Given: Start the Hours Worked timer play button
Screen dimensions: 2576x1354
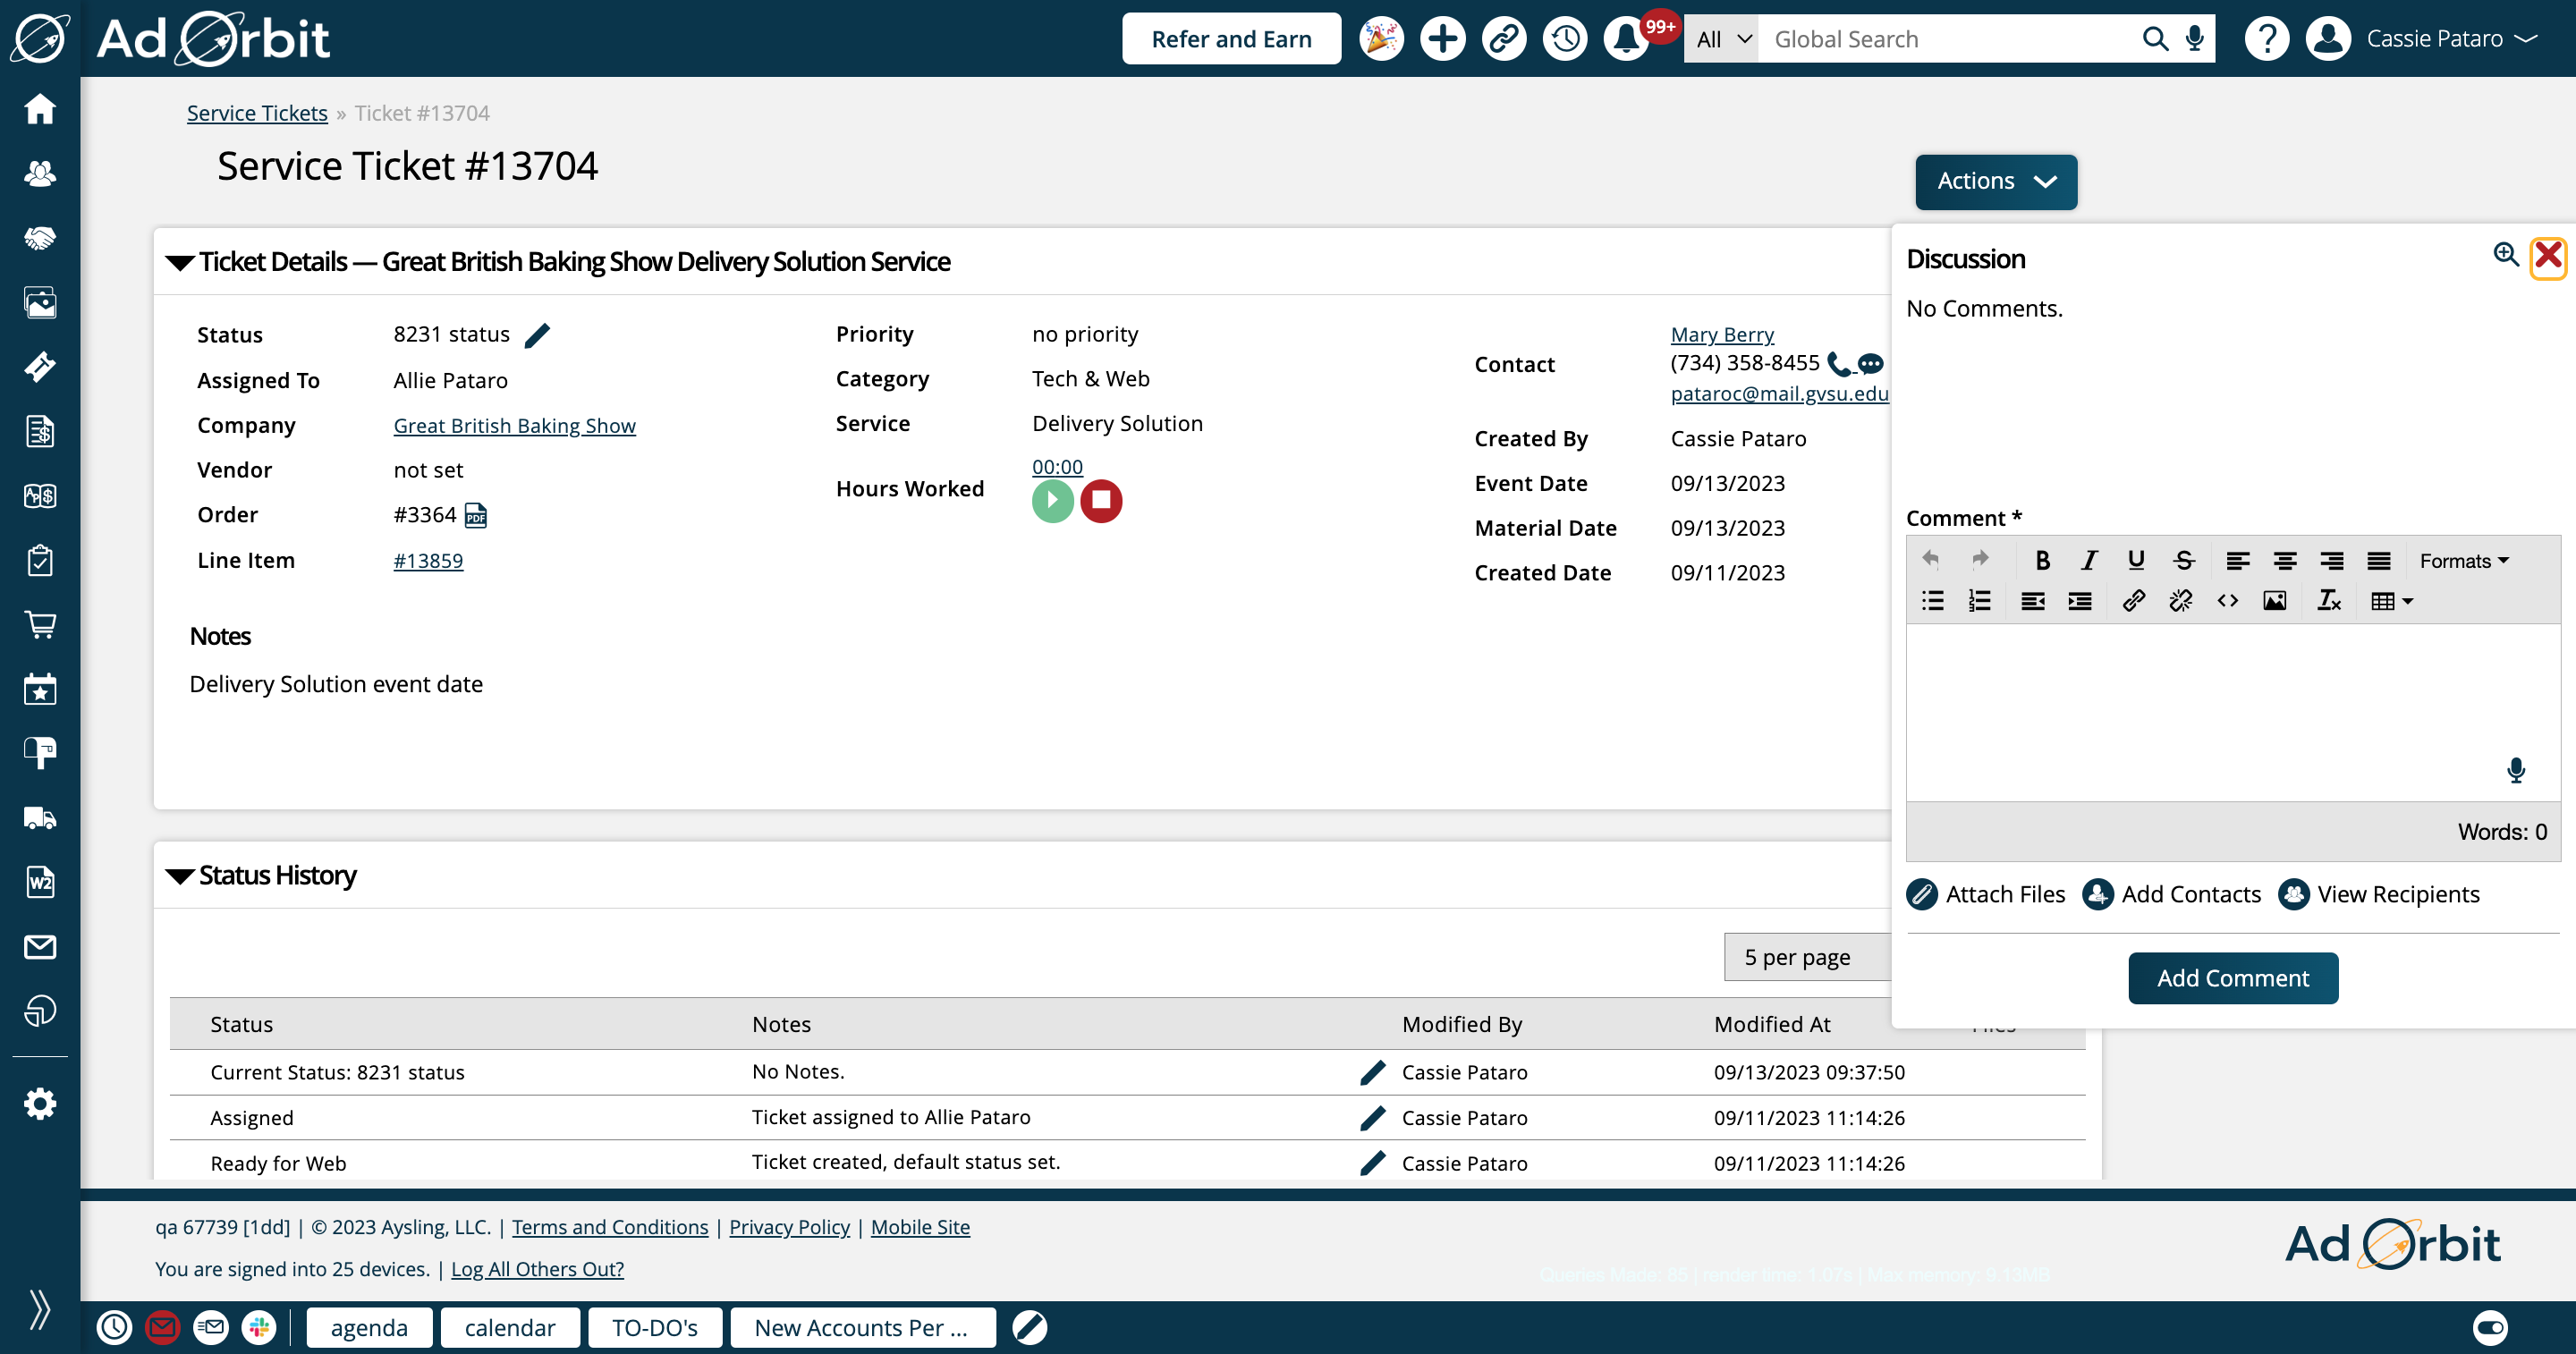Looking at the screenshot, I should pos(1052,500).
